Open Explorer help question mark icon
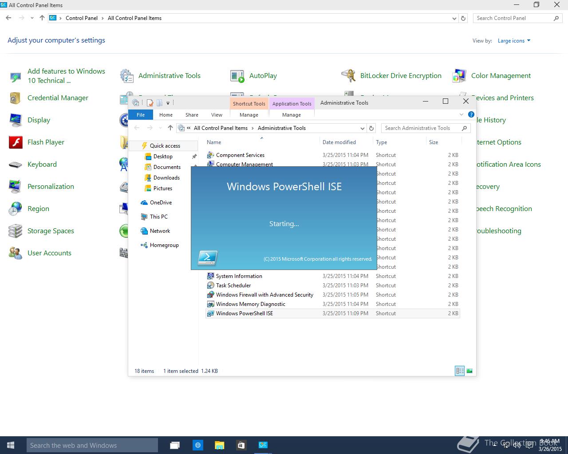568x454 pixels. [x=471, y=115]
